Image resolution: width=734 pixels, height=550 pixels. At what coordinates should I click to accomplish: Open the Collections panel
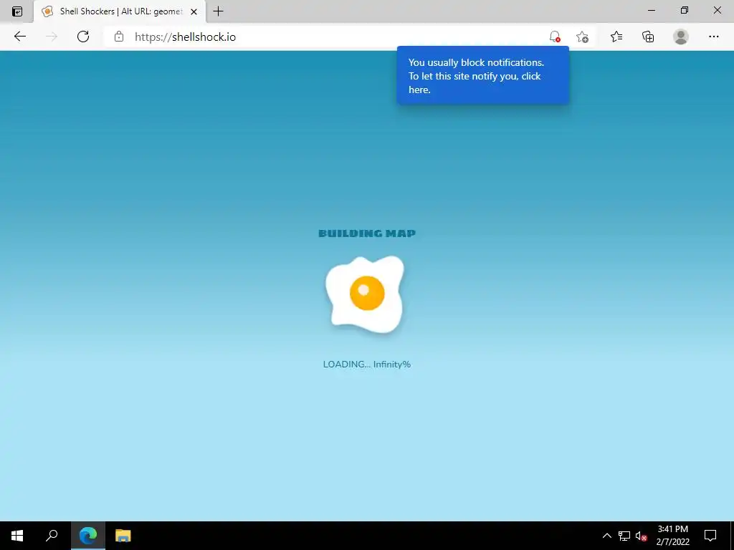point(648,37)
